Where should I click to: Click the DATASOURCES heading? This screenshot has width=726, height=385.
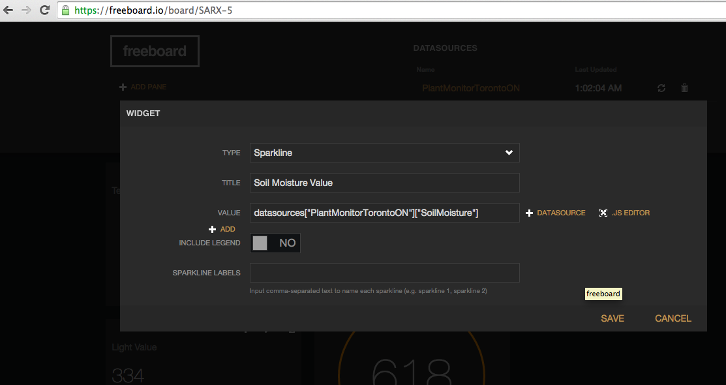point(445,48)
